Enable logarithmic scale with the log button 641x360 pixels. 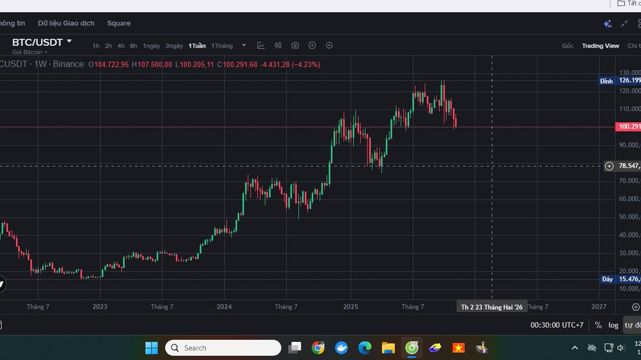(613, 325)
